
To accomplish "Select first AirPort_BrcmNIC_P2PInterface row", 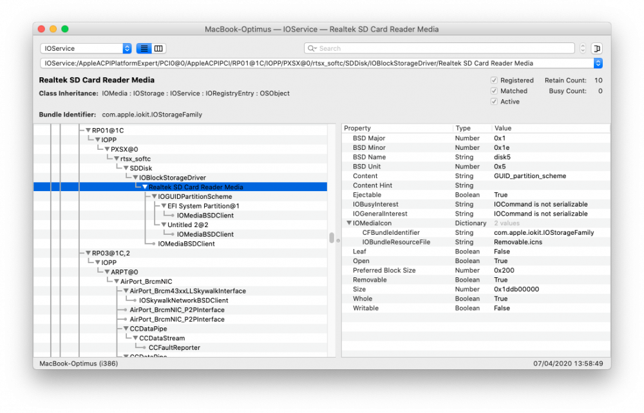I will point(180,309).
